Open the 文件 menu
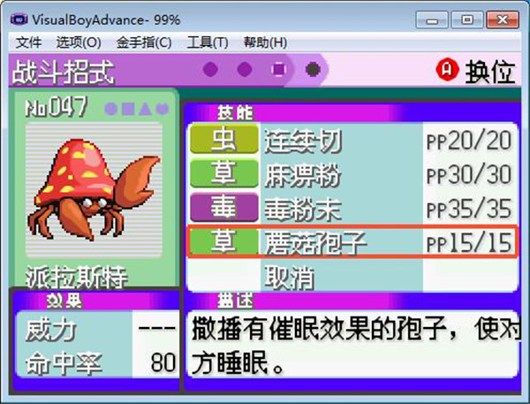This screenshot has width=530, height=404. pos(28,42)
